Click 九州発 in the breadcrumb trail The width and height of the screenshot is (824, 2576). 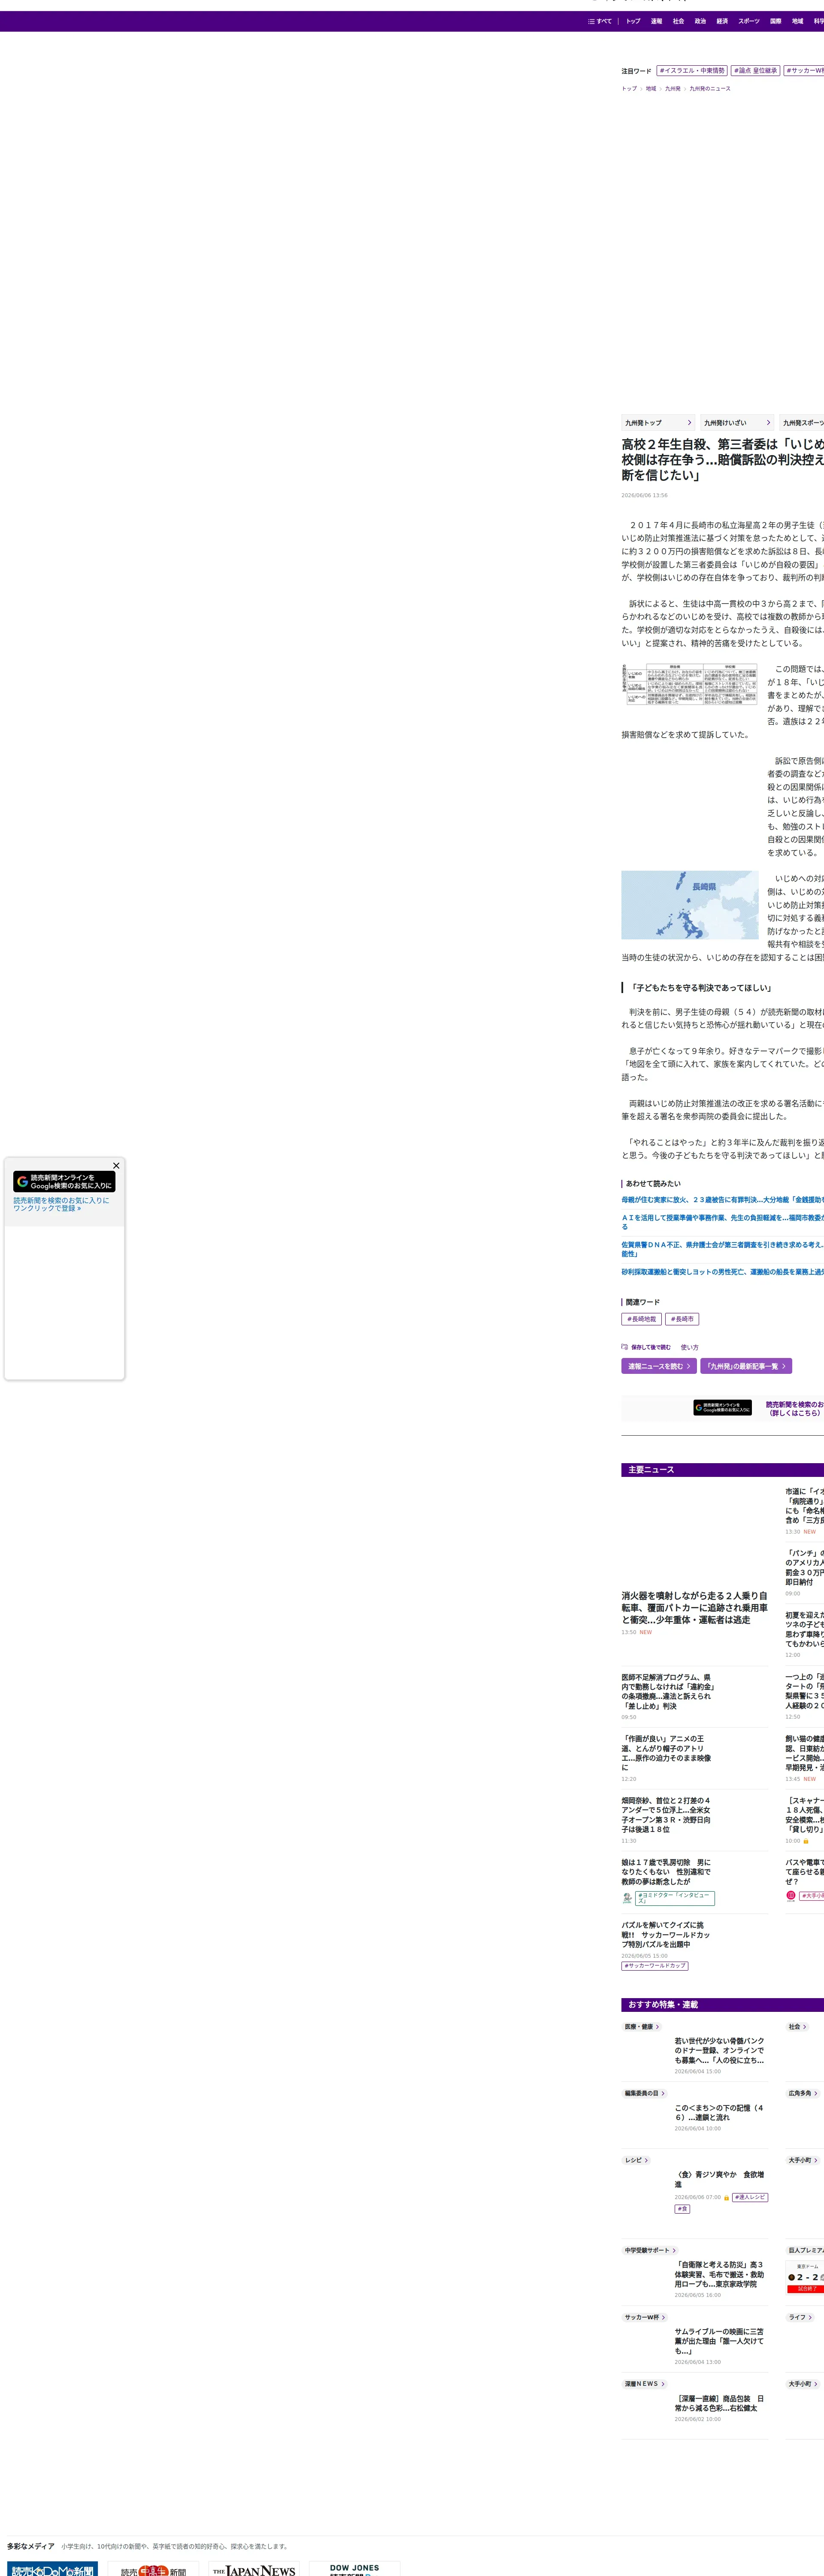coord(673,89)
